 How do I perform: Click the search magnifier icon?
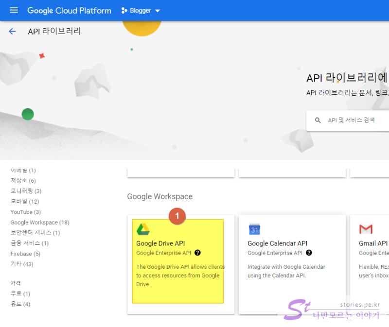coord(318,120)
